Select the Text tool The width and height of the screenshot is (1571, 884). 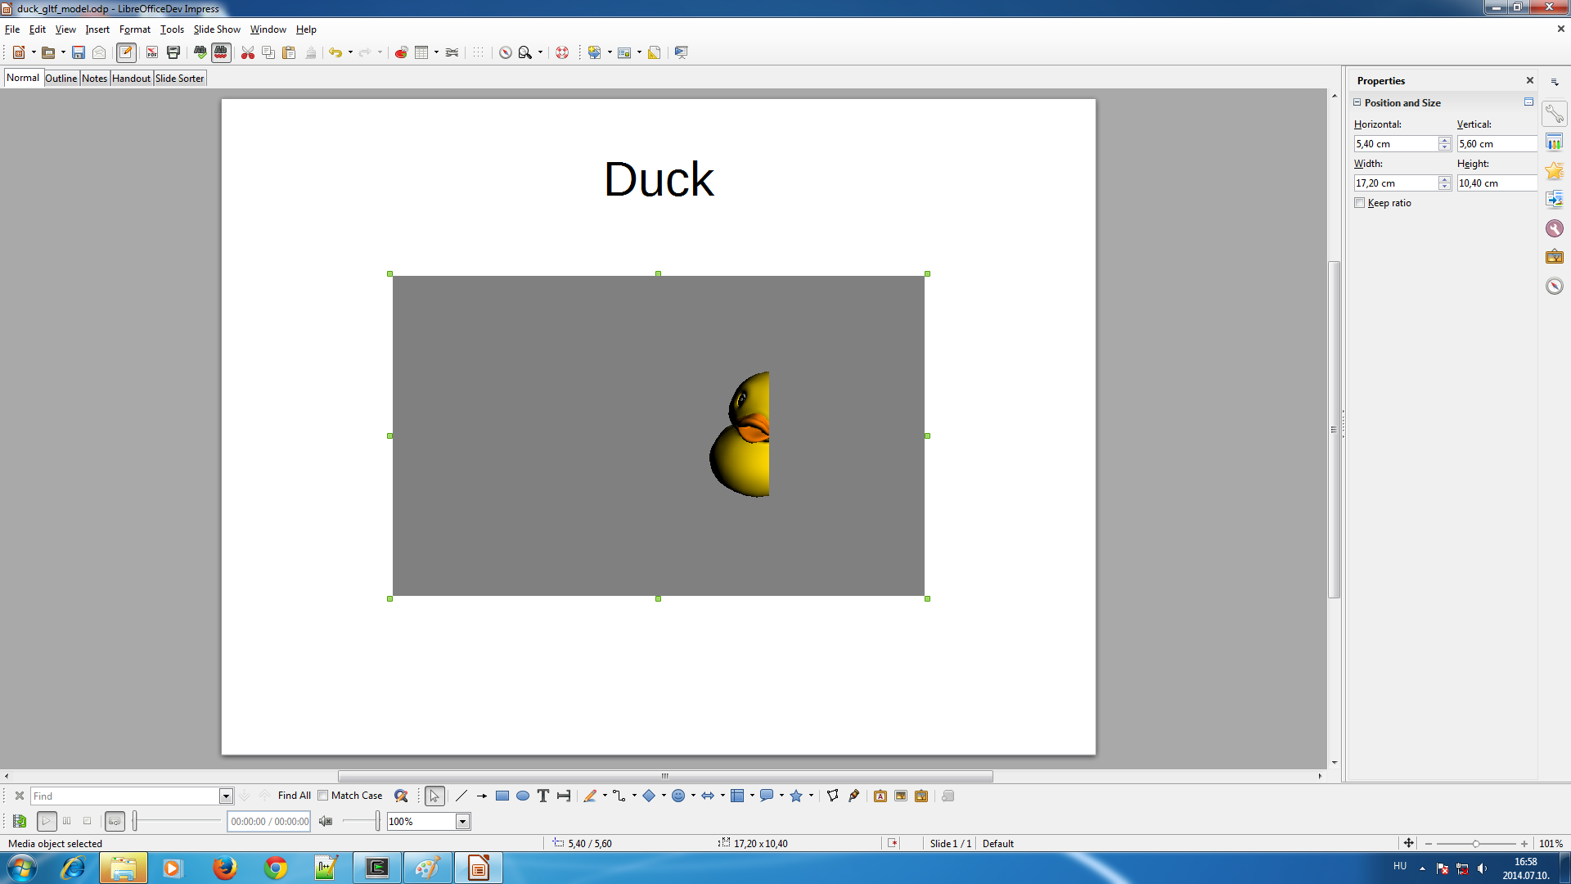pyautogui.click(x=542, y=796)
